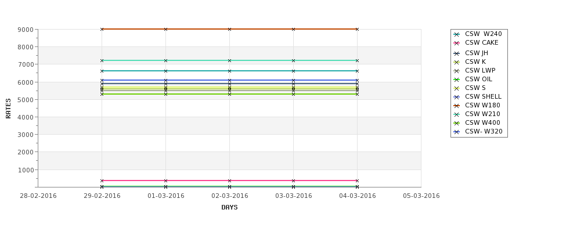Click the CSW CAKE pink legend marker

point(456,44)
